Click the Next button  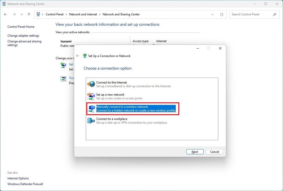(x=195, y=152)
